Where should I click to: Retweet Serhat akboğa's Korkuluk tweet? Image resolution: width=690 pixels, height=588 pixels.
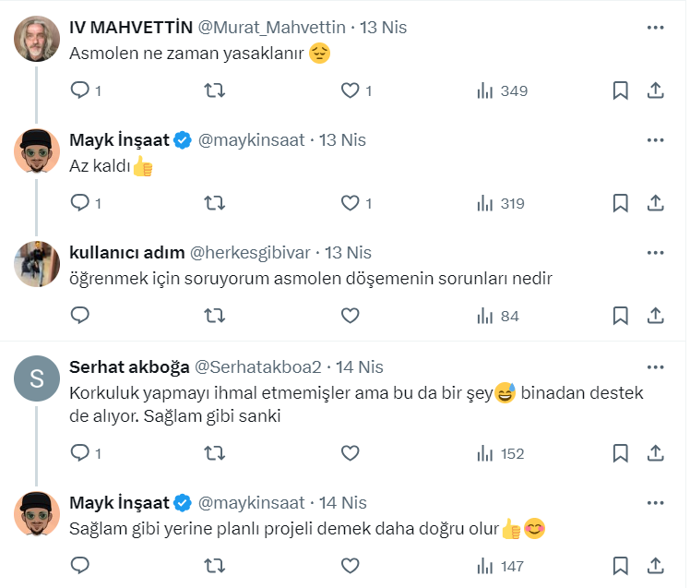[214, 453]
